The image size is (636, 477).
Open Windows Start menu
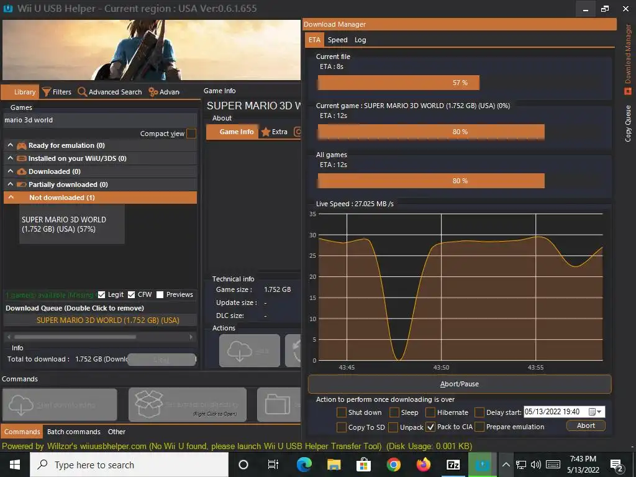point(15,465)
